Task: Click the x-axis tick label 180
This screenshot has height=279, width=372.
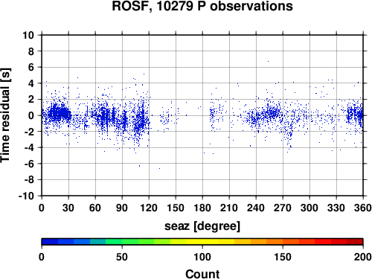Action: click(202, 208)
